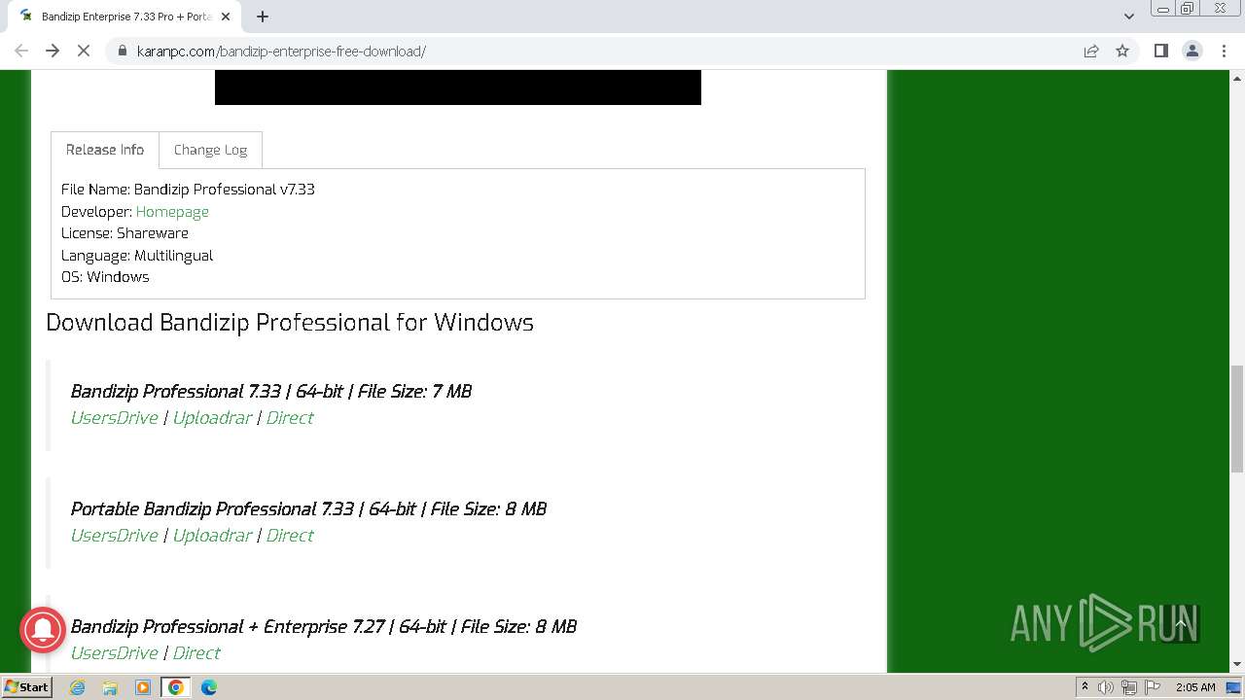Viewport: 1245px width, 700px height.
Task: Open tab search chevron
Action: point(1128,17)
